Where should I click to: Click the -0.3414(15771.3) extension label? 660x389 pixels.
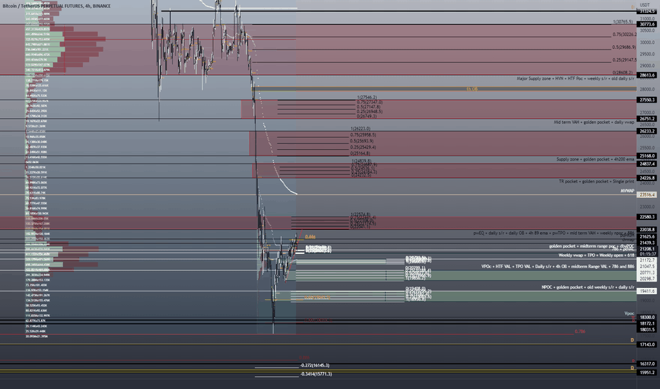pos(316,374)
